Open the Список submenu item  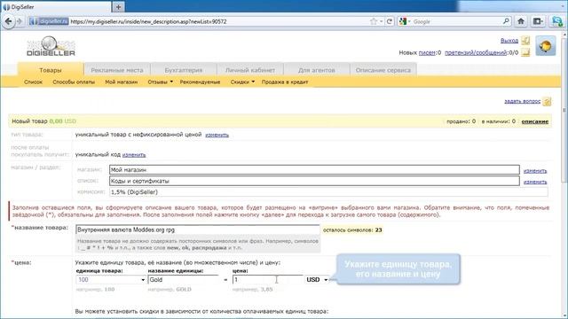coord(34,82)
